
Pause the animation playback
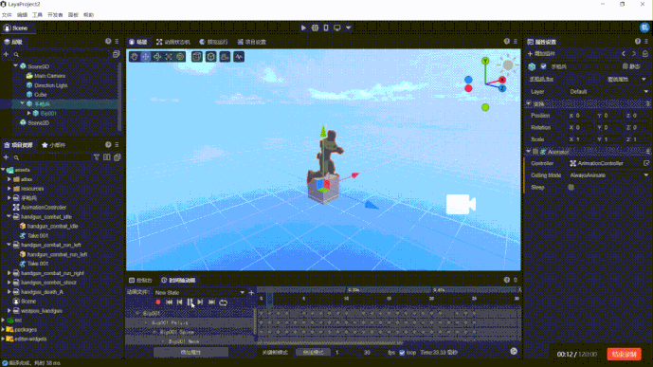[190, 302]
